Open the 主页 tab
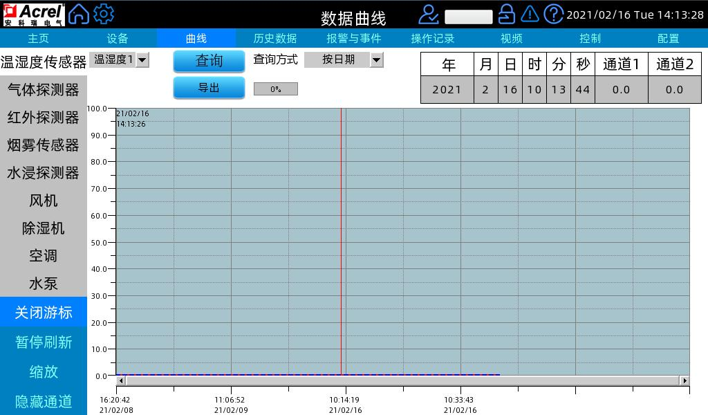708x415 pixels. pos(39,38)
